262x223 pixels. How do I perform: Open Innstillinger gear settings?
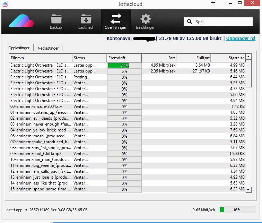(145, 22)
